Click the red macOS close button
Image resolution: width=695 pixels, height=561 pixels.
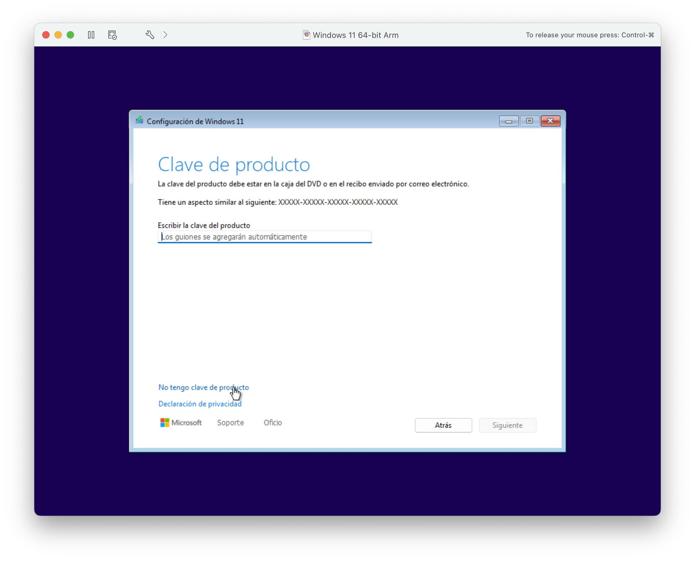[x=46, y=35]
